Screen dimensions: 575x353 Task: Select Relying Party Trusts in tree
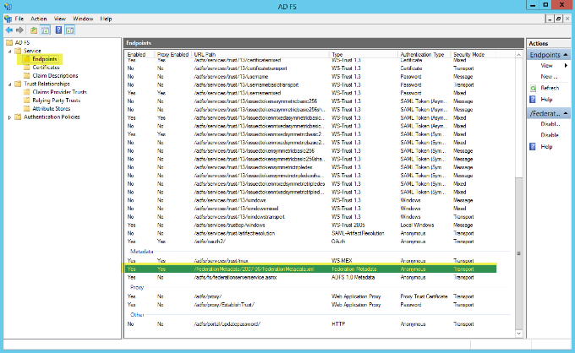click(55, 100)
